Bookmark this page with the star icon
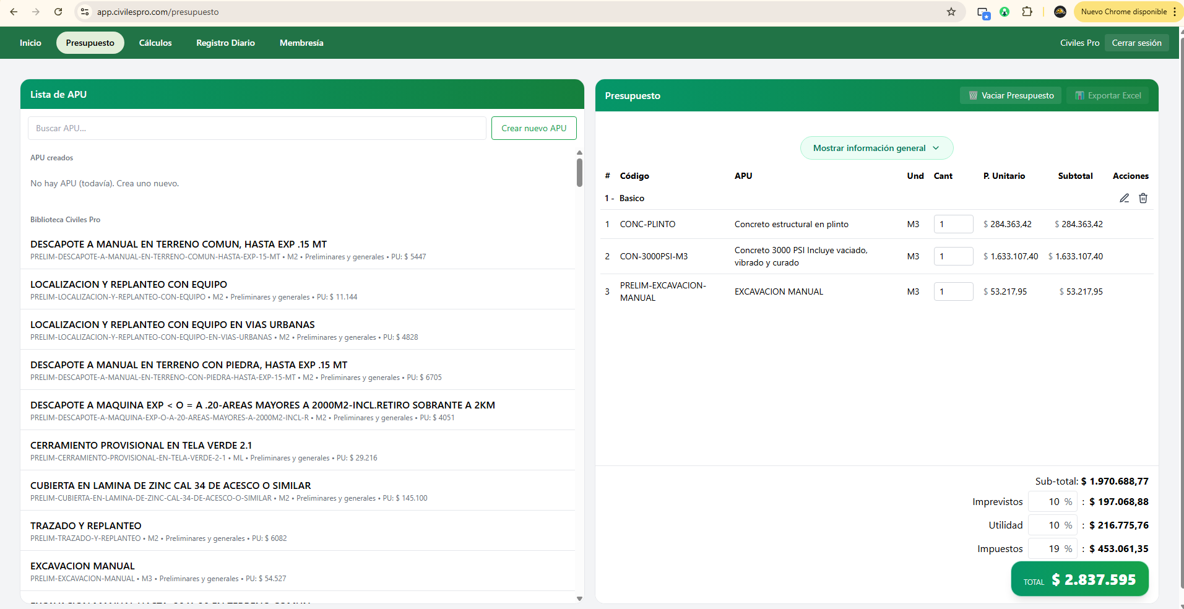Viewport: 1184px width, 609px height. click(951, 12)
